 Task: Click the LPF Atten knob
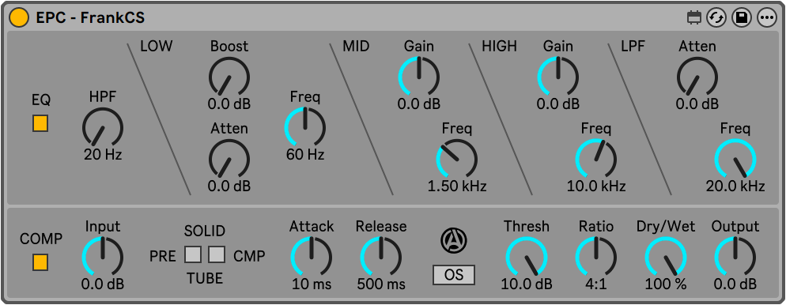click(x=697, y=77)
